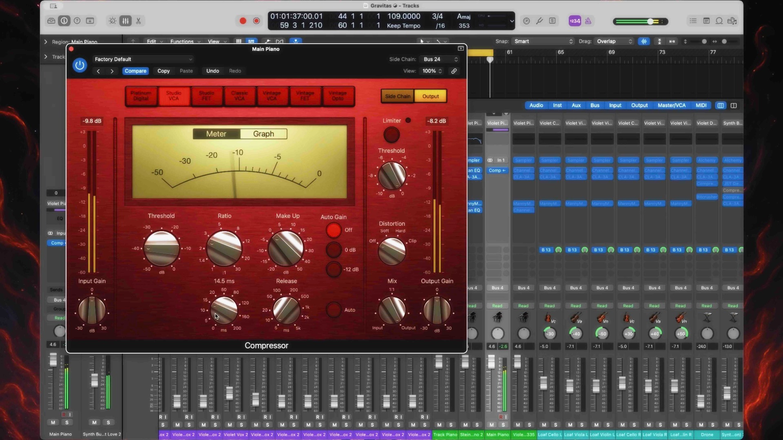
Task: Show only Aux channels in mixer filter
Action: tap(576, 106)
